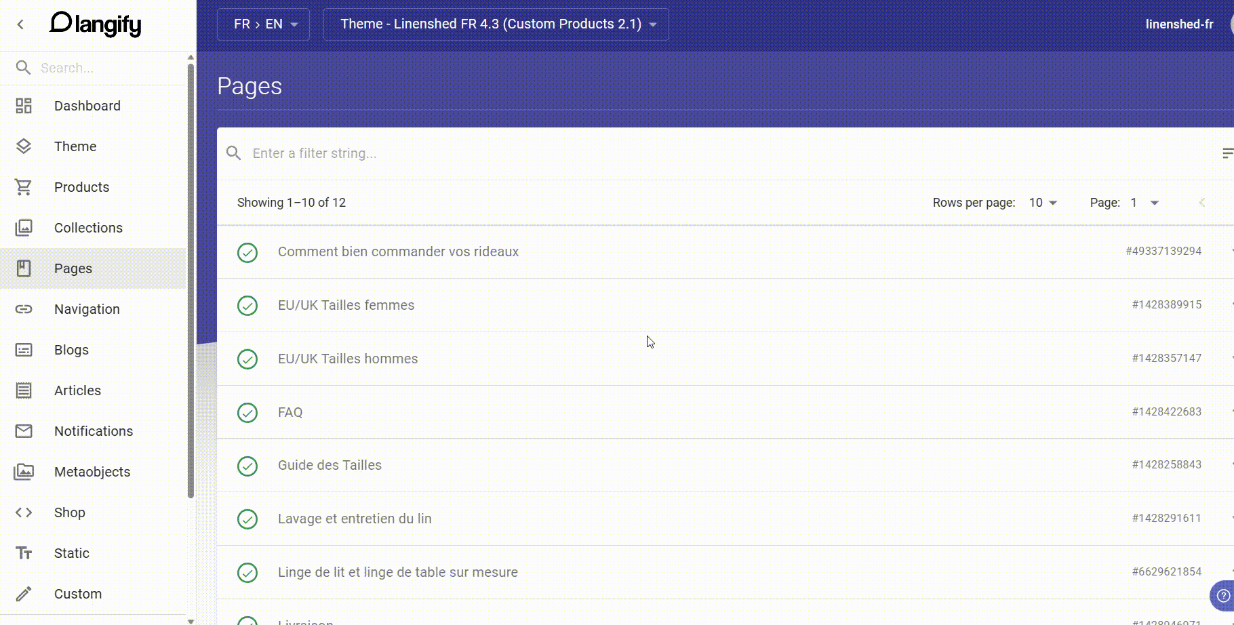Click the Products shopping cart icon
The width and height of the screenshot is (1234, 625).
coord(24,187)
